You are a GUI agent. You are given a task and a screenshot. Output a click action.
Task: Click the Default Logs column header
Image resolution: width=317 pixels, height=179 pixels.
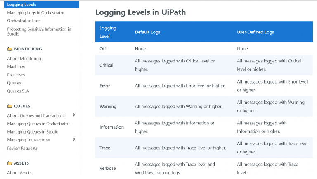[x=147, y=32]
